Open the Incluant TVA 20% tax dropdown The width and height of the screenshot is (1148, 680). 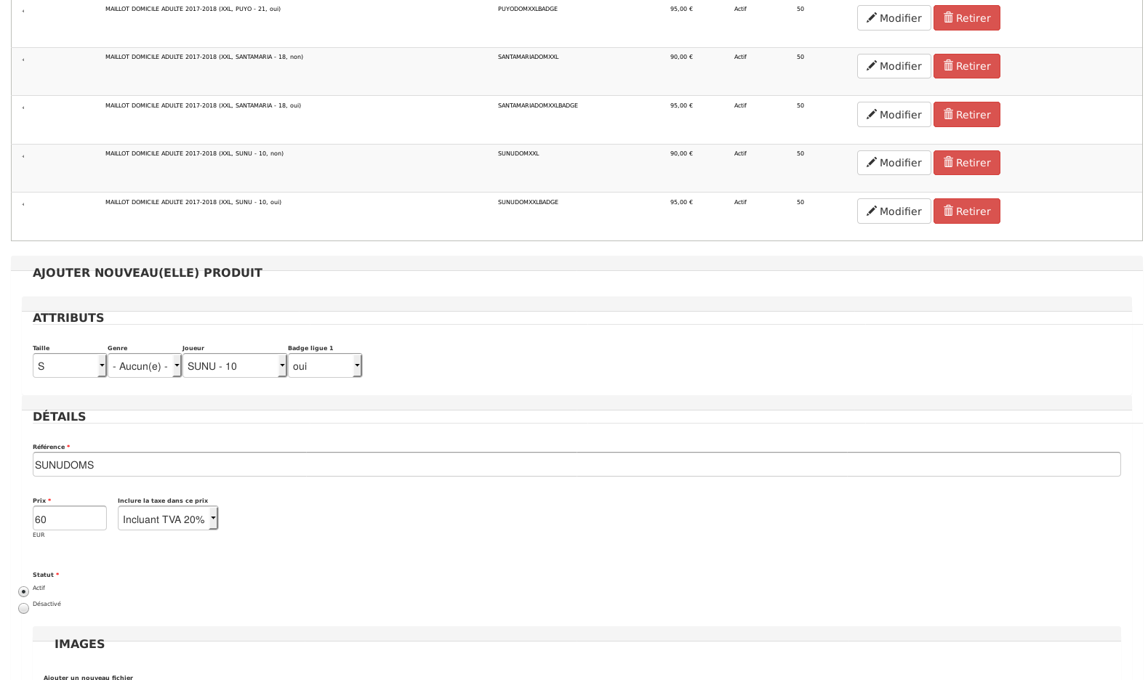[167, 519]
